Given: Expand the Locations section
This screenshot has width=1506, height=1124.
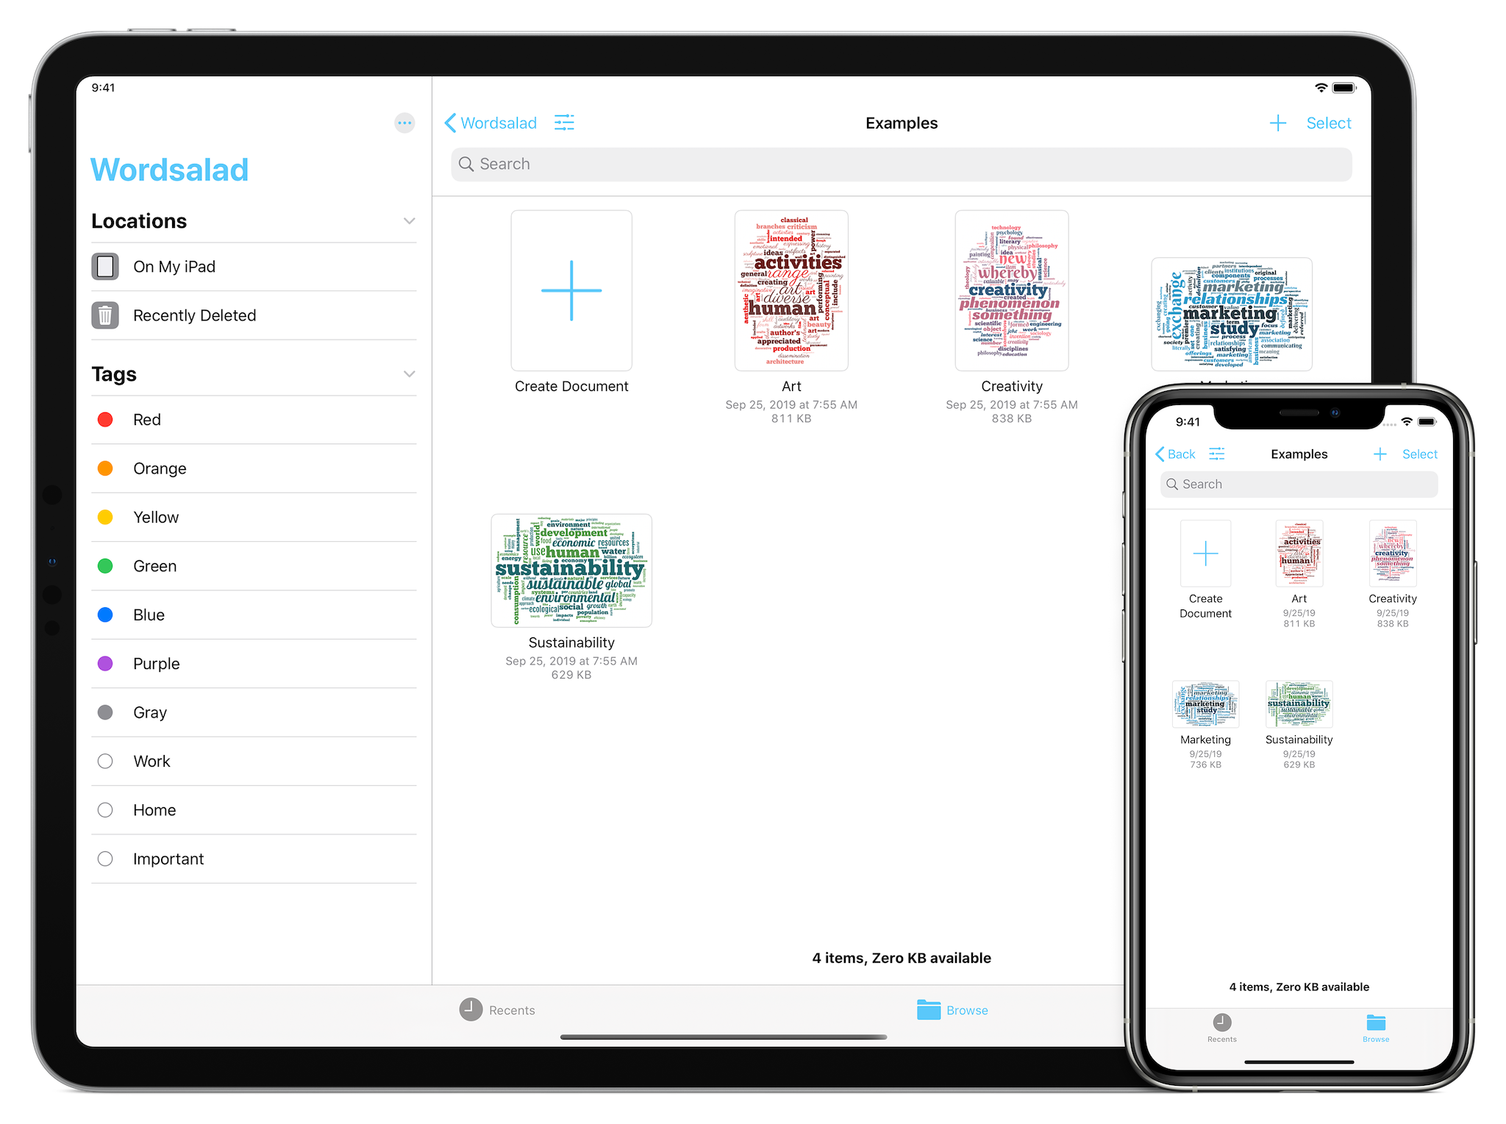Looking at the screenshot, I should (410, 220).
